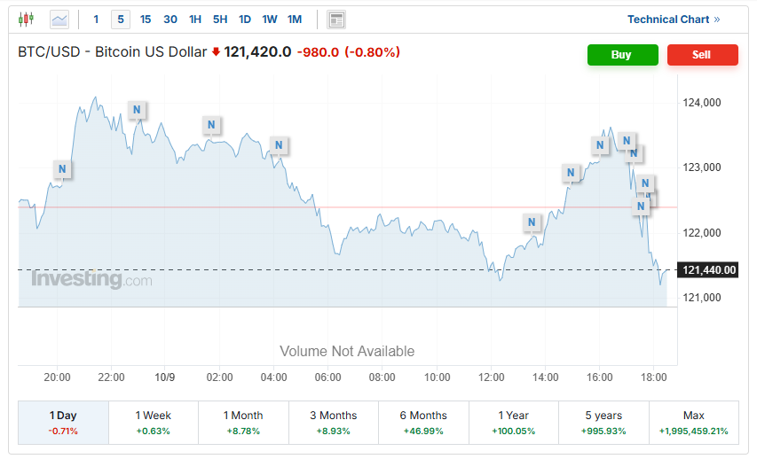Set chart interval to 15 minutes
Image resolution: width=757 pixels, height=459 pixels.
coord(146,19)
